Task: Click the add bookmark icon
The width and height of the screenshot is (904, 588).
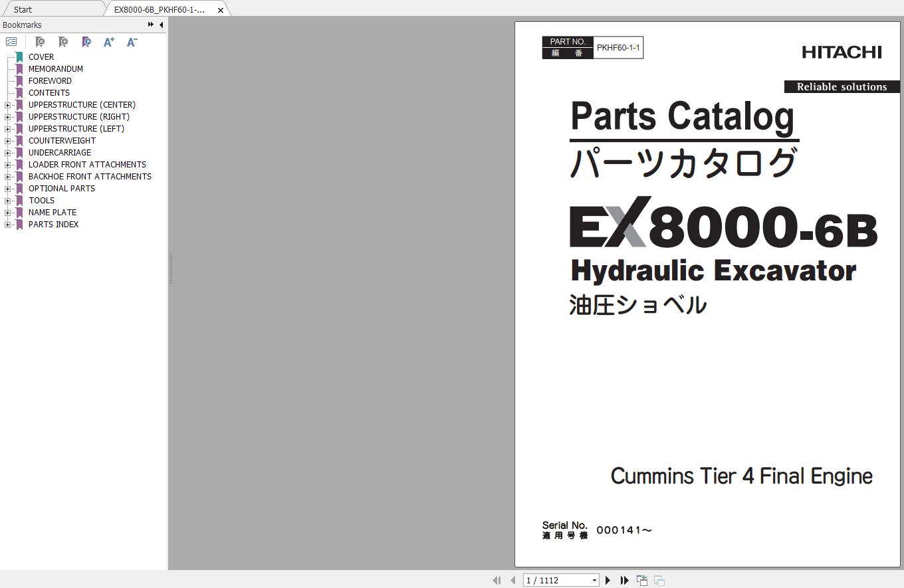Action: (x=63, y=42)
